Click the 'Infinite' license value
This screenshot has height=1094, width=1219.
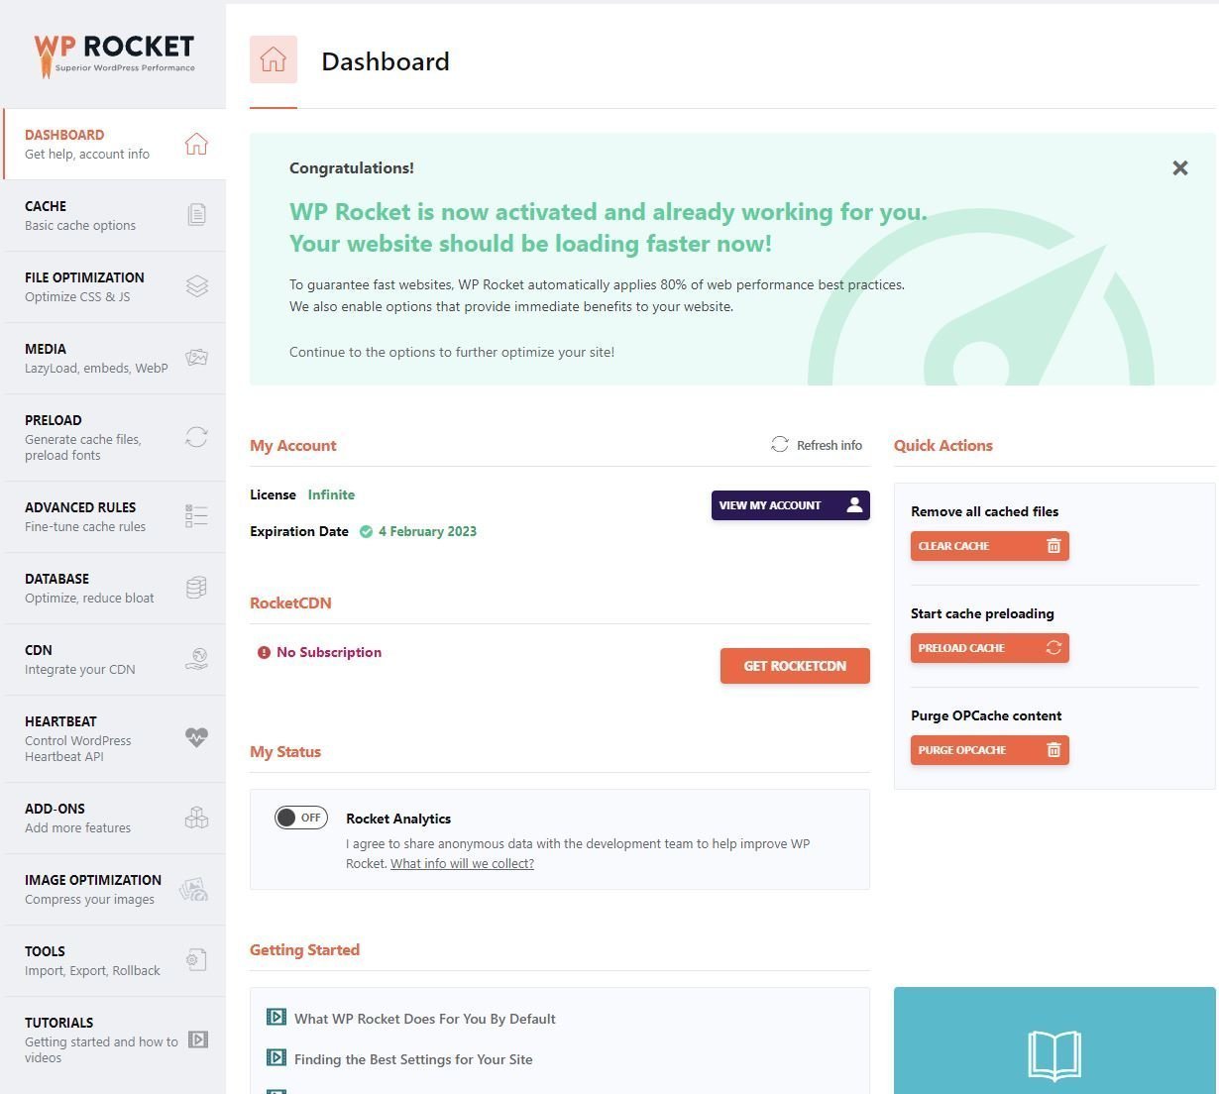[331, 494]
